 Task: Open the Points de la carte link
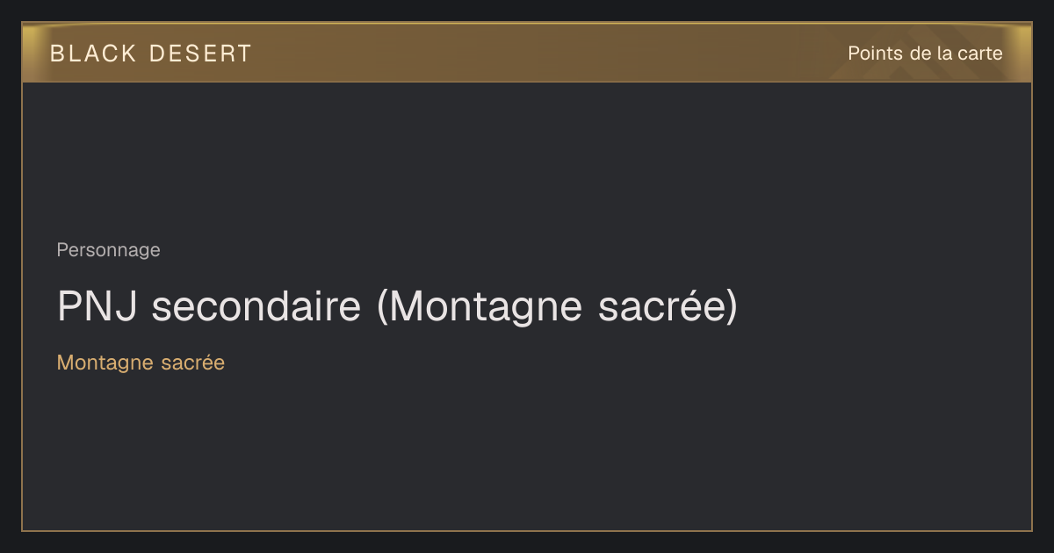pyautogui.click(x=925, y=54)
